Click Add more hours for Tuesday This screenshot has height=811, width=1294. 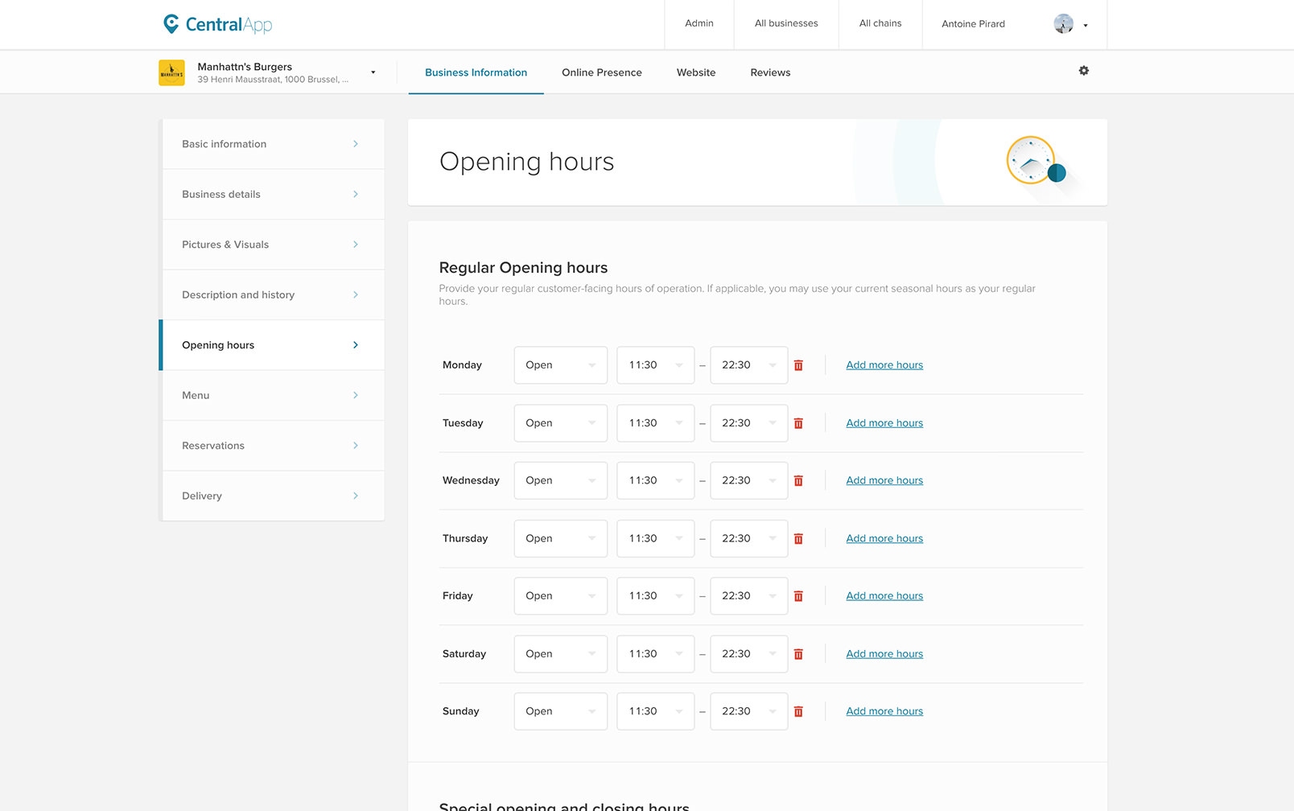[884, 423]
